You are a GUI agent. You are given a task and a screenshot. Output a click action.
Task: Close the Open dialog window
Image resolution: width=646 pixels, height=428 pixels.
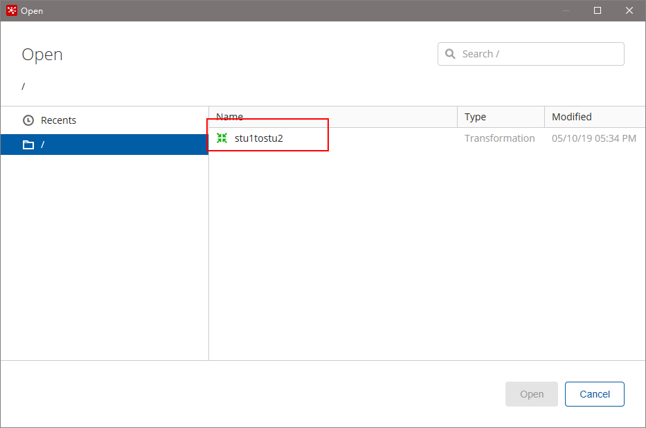(629, 10)
